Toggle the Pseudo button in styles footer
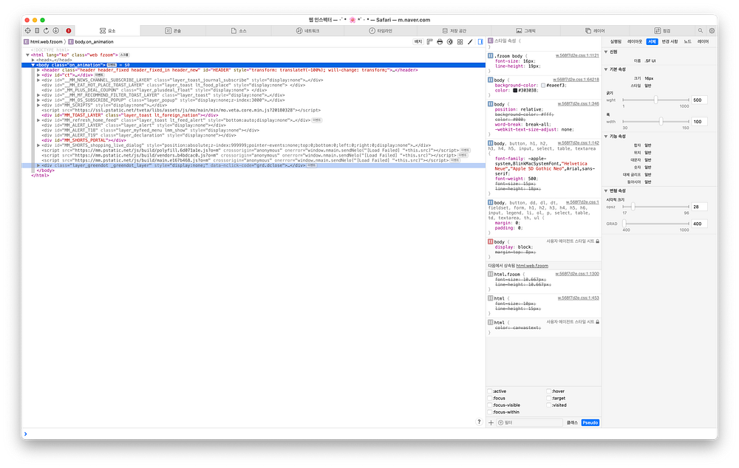Image resolution: width=739 pixels, height=468 pixels. (590, 423)
